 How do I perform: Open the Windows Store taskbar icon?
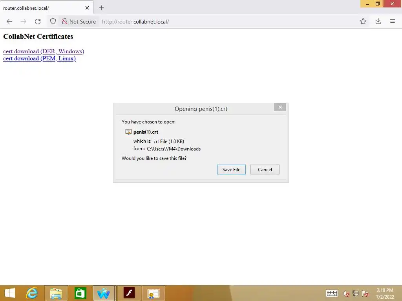[80, 293]
